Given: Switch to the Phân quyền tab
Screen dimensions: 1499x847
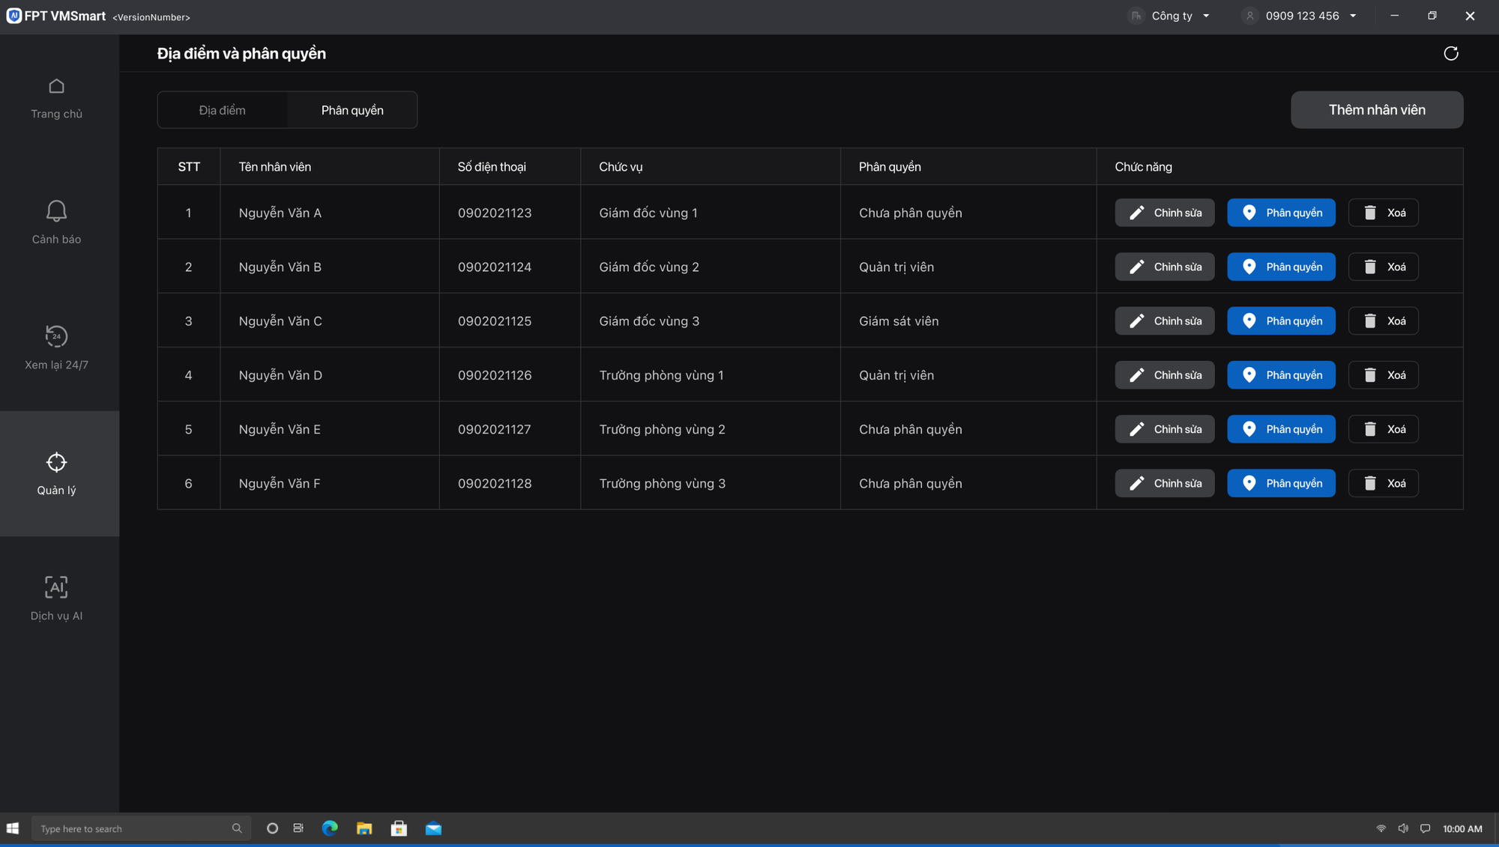Looking at the screenshot, I should coord(352,110).
